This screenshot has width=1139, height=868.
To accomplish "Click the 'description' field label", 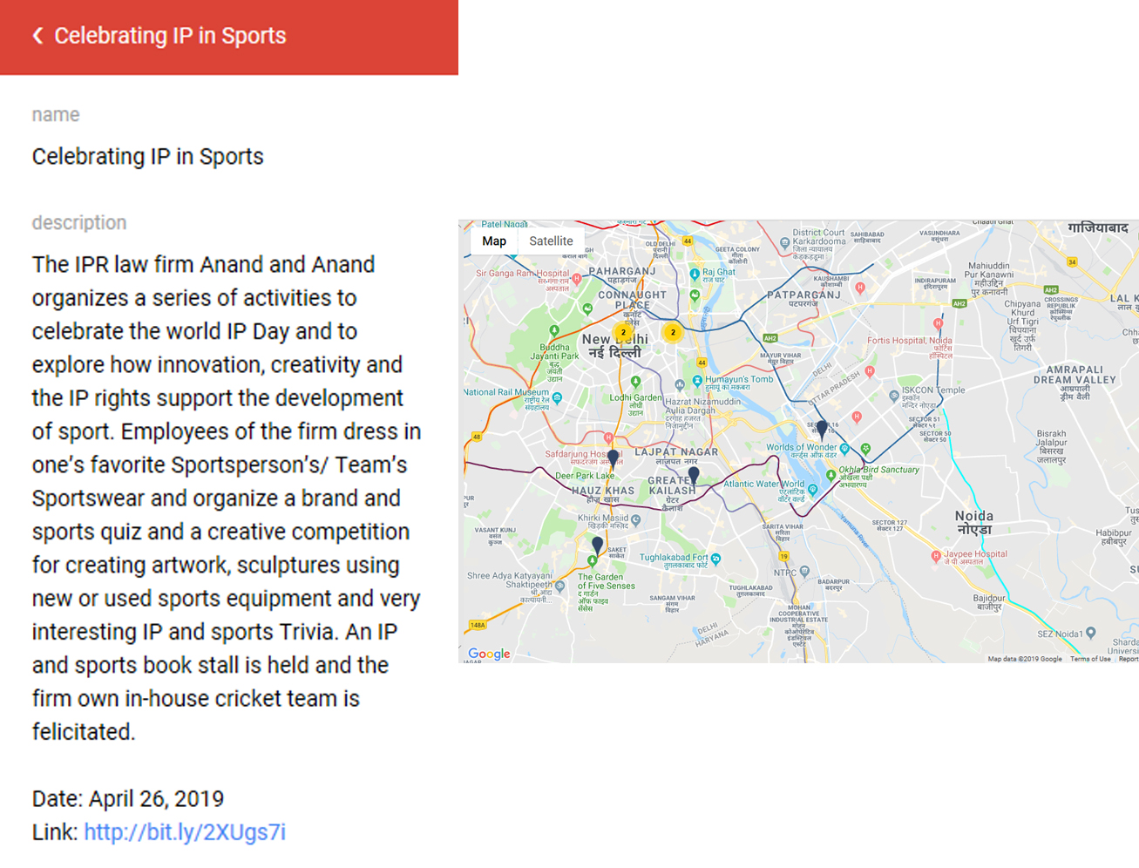I will pyautogui.click(x=79, y=223).
